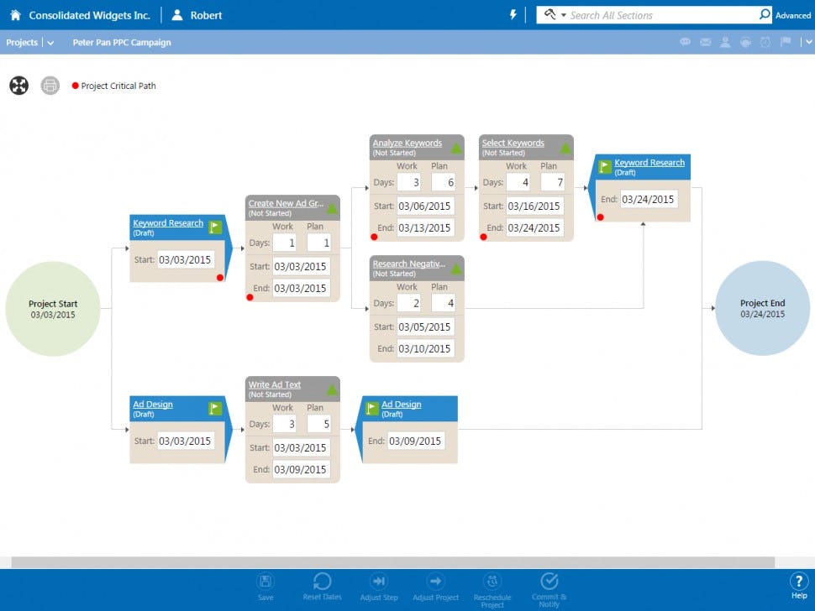Select the Project Start circle node

52,309
